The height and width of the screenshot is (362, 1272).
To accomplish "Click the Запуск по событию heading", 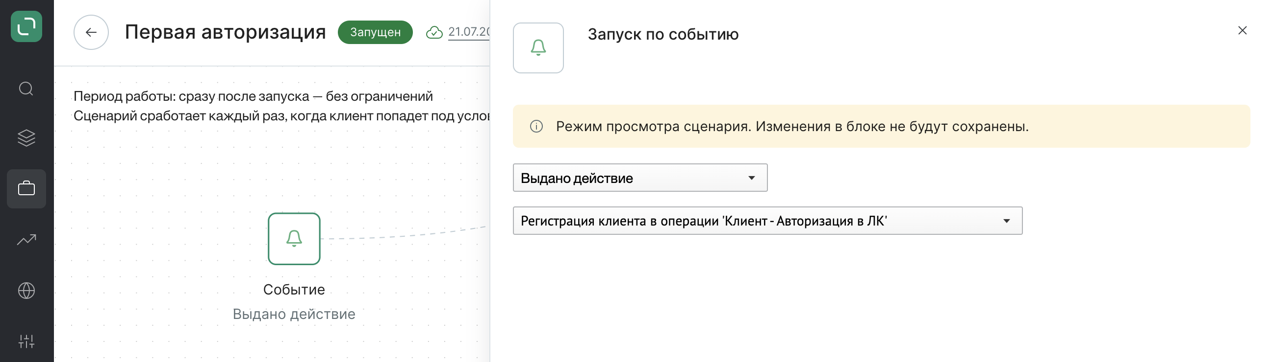I will click(x=663, y=34).
